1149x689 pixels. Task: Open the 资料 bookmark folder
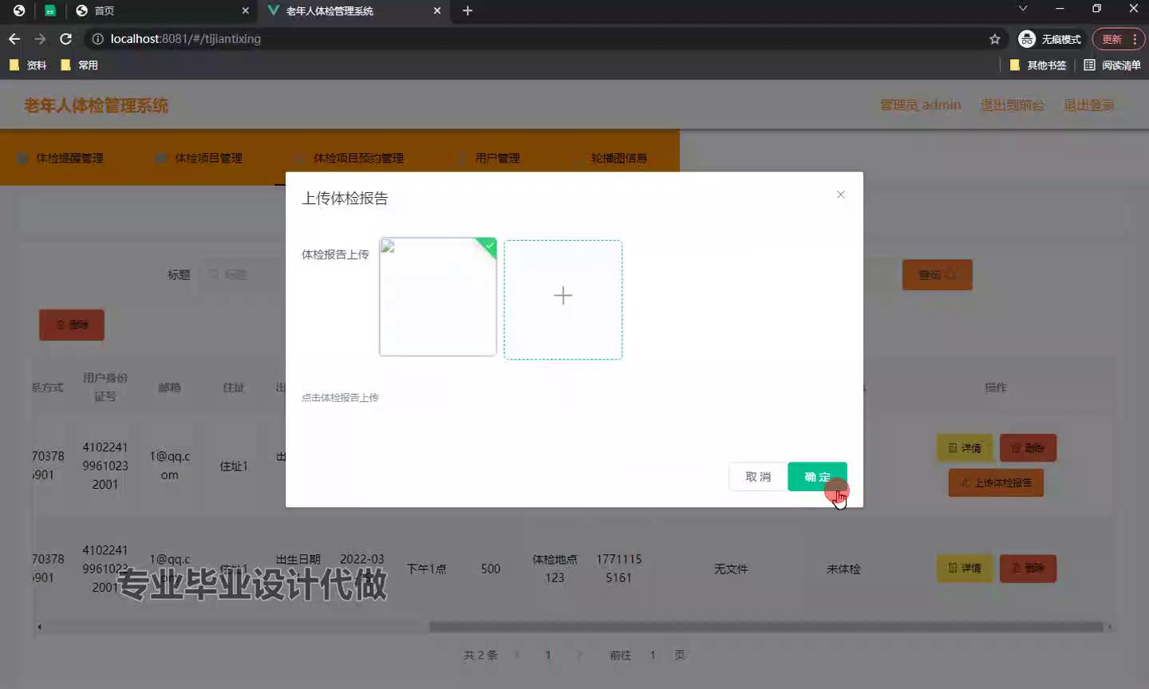[28, 65]
